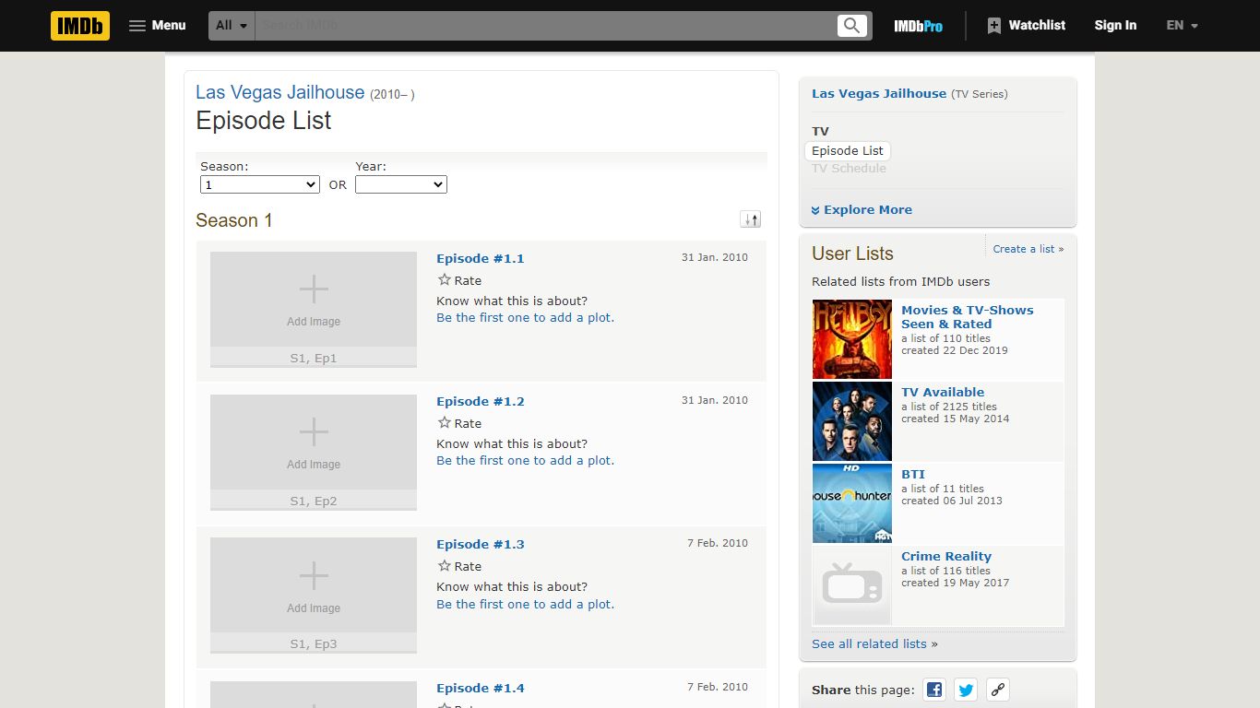This screenshot has width=1260, height=708.
Task: Open the Crime Reality list link
Action: pos(946,556)
